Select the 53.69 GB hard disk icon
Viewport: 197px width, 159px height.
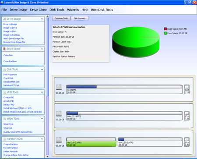click(59, 140)
